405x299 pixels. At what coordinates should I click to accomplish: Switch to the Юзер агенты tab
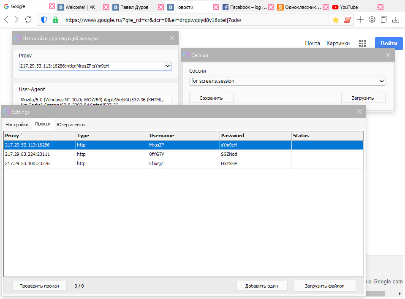tap(71, 125)
